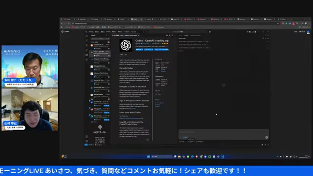The image size is (313, 176).
Task: Click the second task item in Codex chat panel
Action: point(194,44)
